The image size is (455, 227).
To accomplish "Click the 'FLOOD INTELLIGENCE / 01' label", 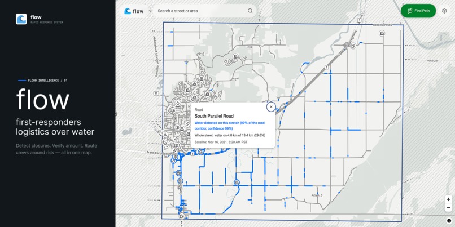I will point(47,81).
